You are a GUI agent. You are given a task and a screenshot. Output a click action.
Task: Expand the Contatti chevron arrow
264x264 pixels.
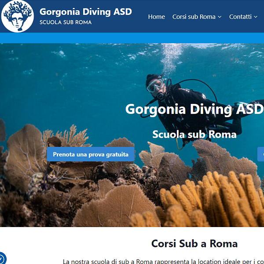[x=256, y=17]
